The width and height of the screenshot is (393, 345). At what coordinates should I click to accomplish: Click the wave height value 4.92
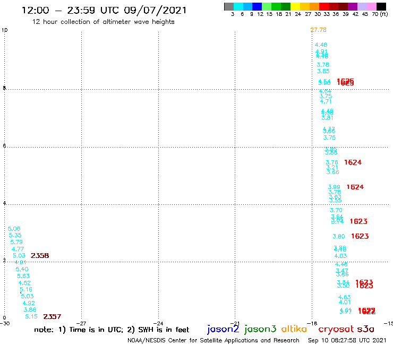[x=29, y=303]
